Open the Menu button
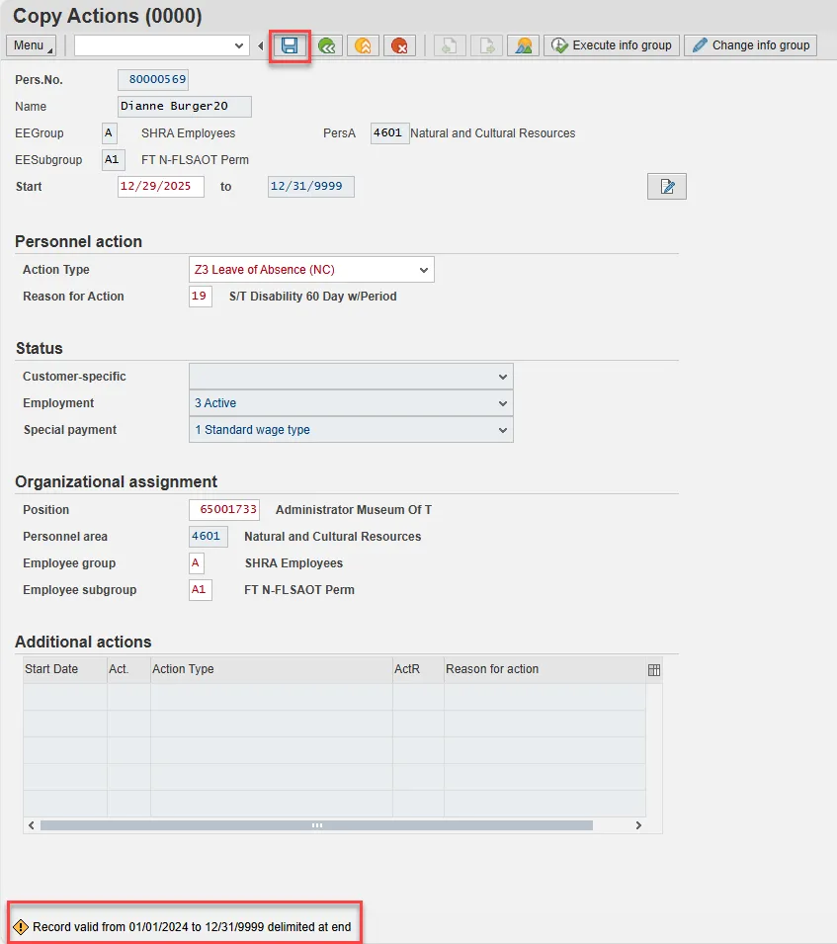This screenshot has height=944, width=837. (x=32, y=45)
